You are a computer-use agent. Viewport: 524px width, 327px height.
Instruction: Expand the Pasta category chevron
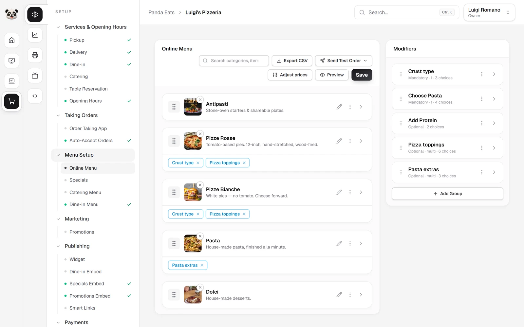tap(361, 244)
